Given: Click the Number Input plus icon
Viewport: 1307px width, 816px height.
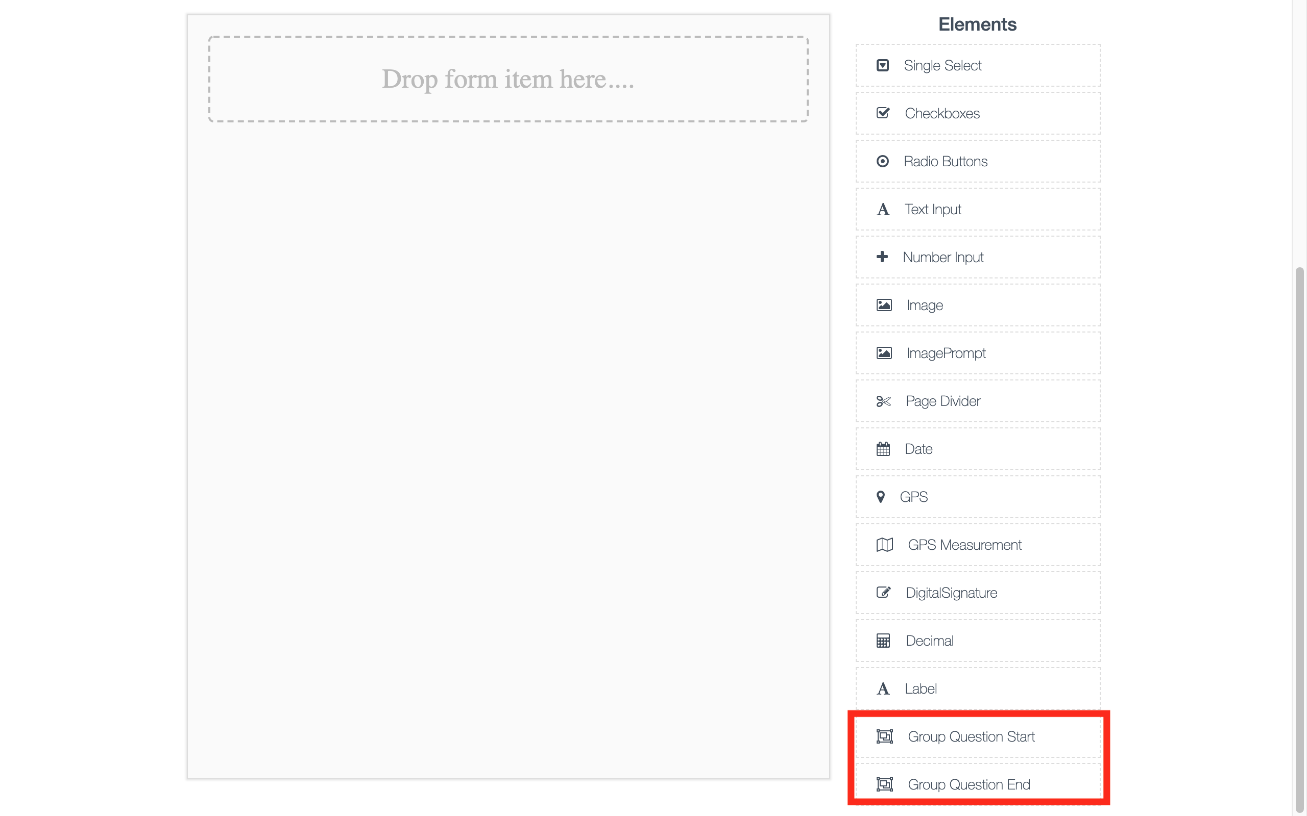Looking at the screenshot, I should coord(882,257).
